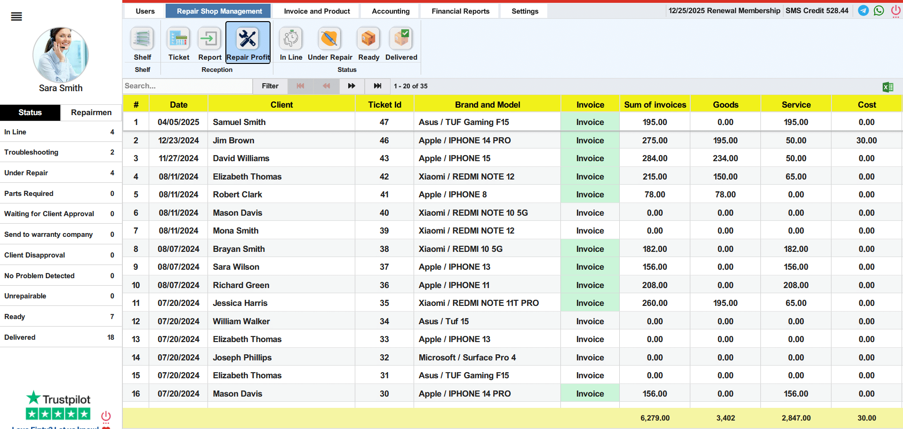Viewport: 903px width, 429px height.
Task: Open the Shelf tool
Action: coord(142,44)
